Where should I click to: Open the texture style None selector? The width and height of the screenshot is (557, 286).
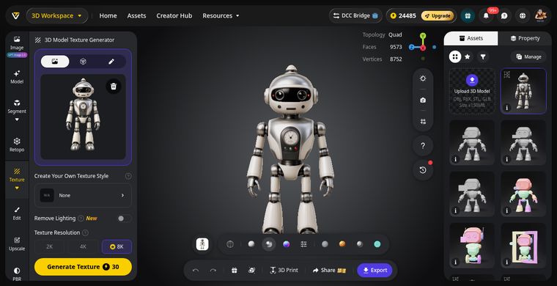[83, 195]
